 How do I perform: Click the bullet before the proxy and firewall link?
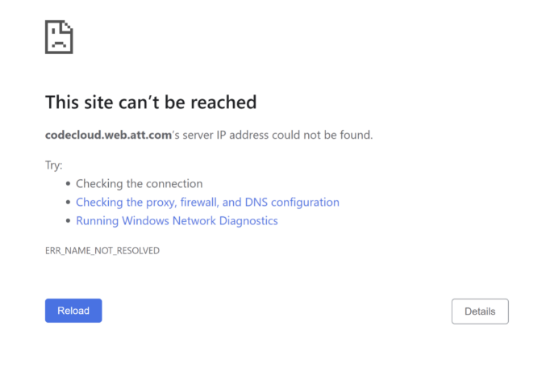[x=68, y=202]
